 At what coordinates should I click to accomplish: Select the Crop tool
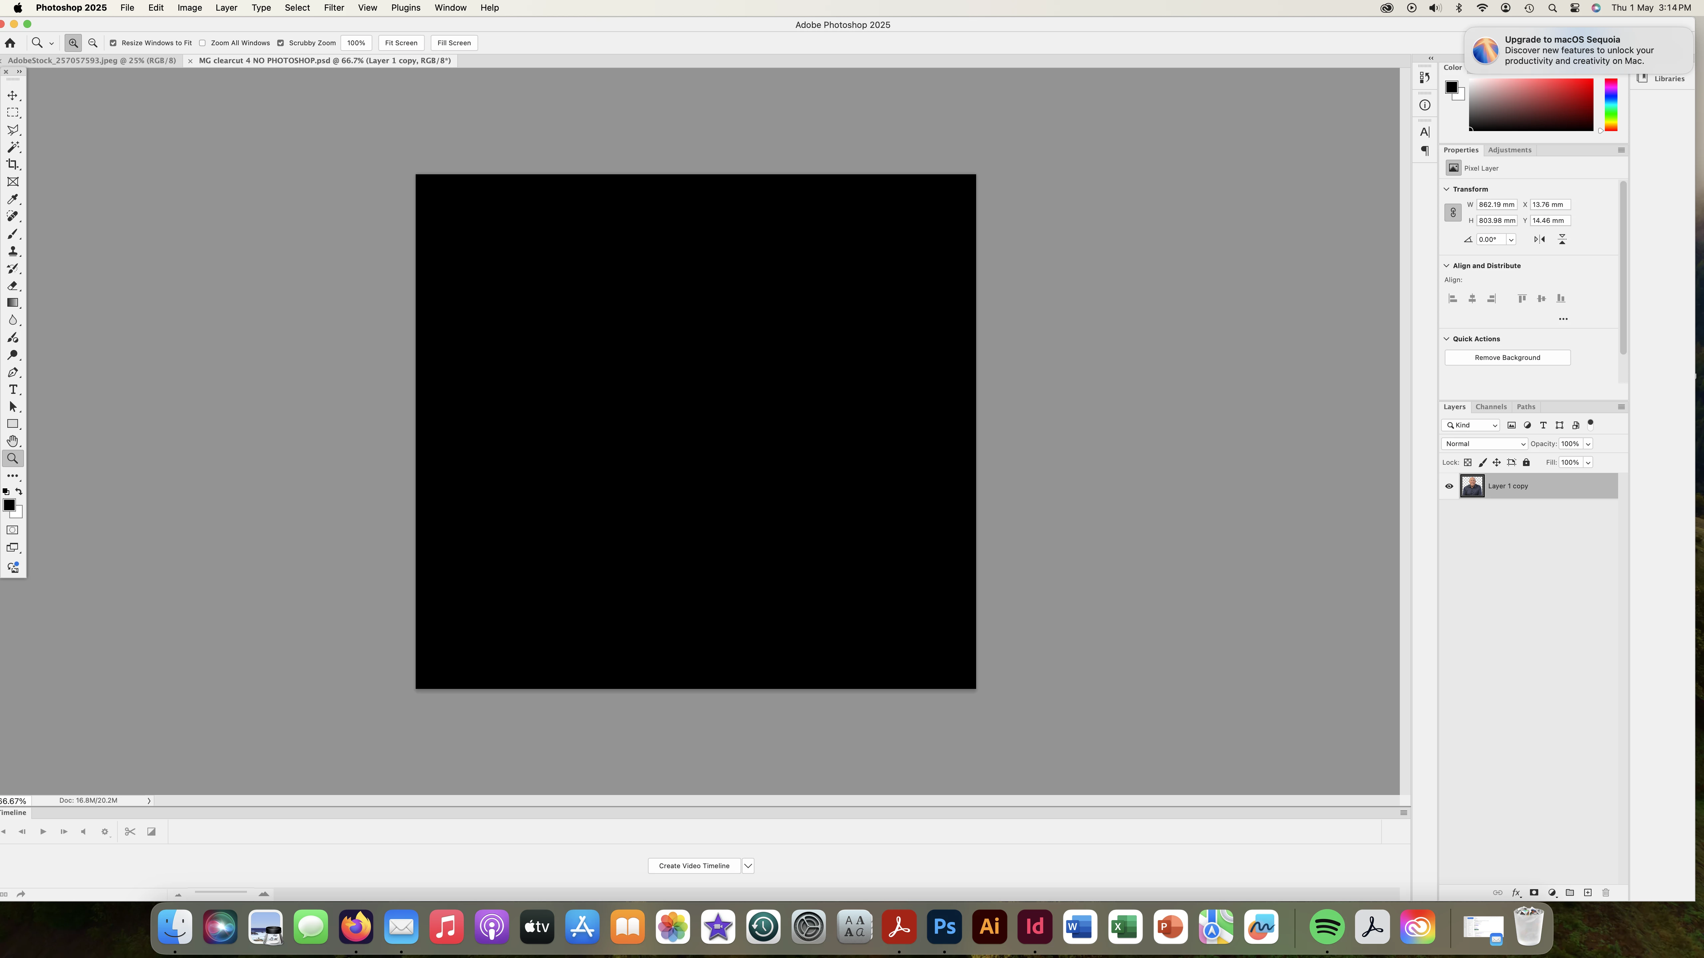click(13, 165)
